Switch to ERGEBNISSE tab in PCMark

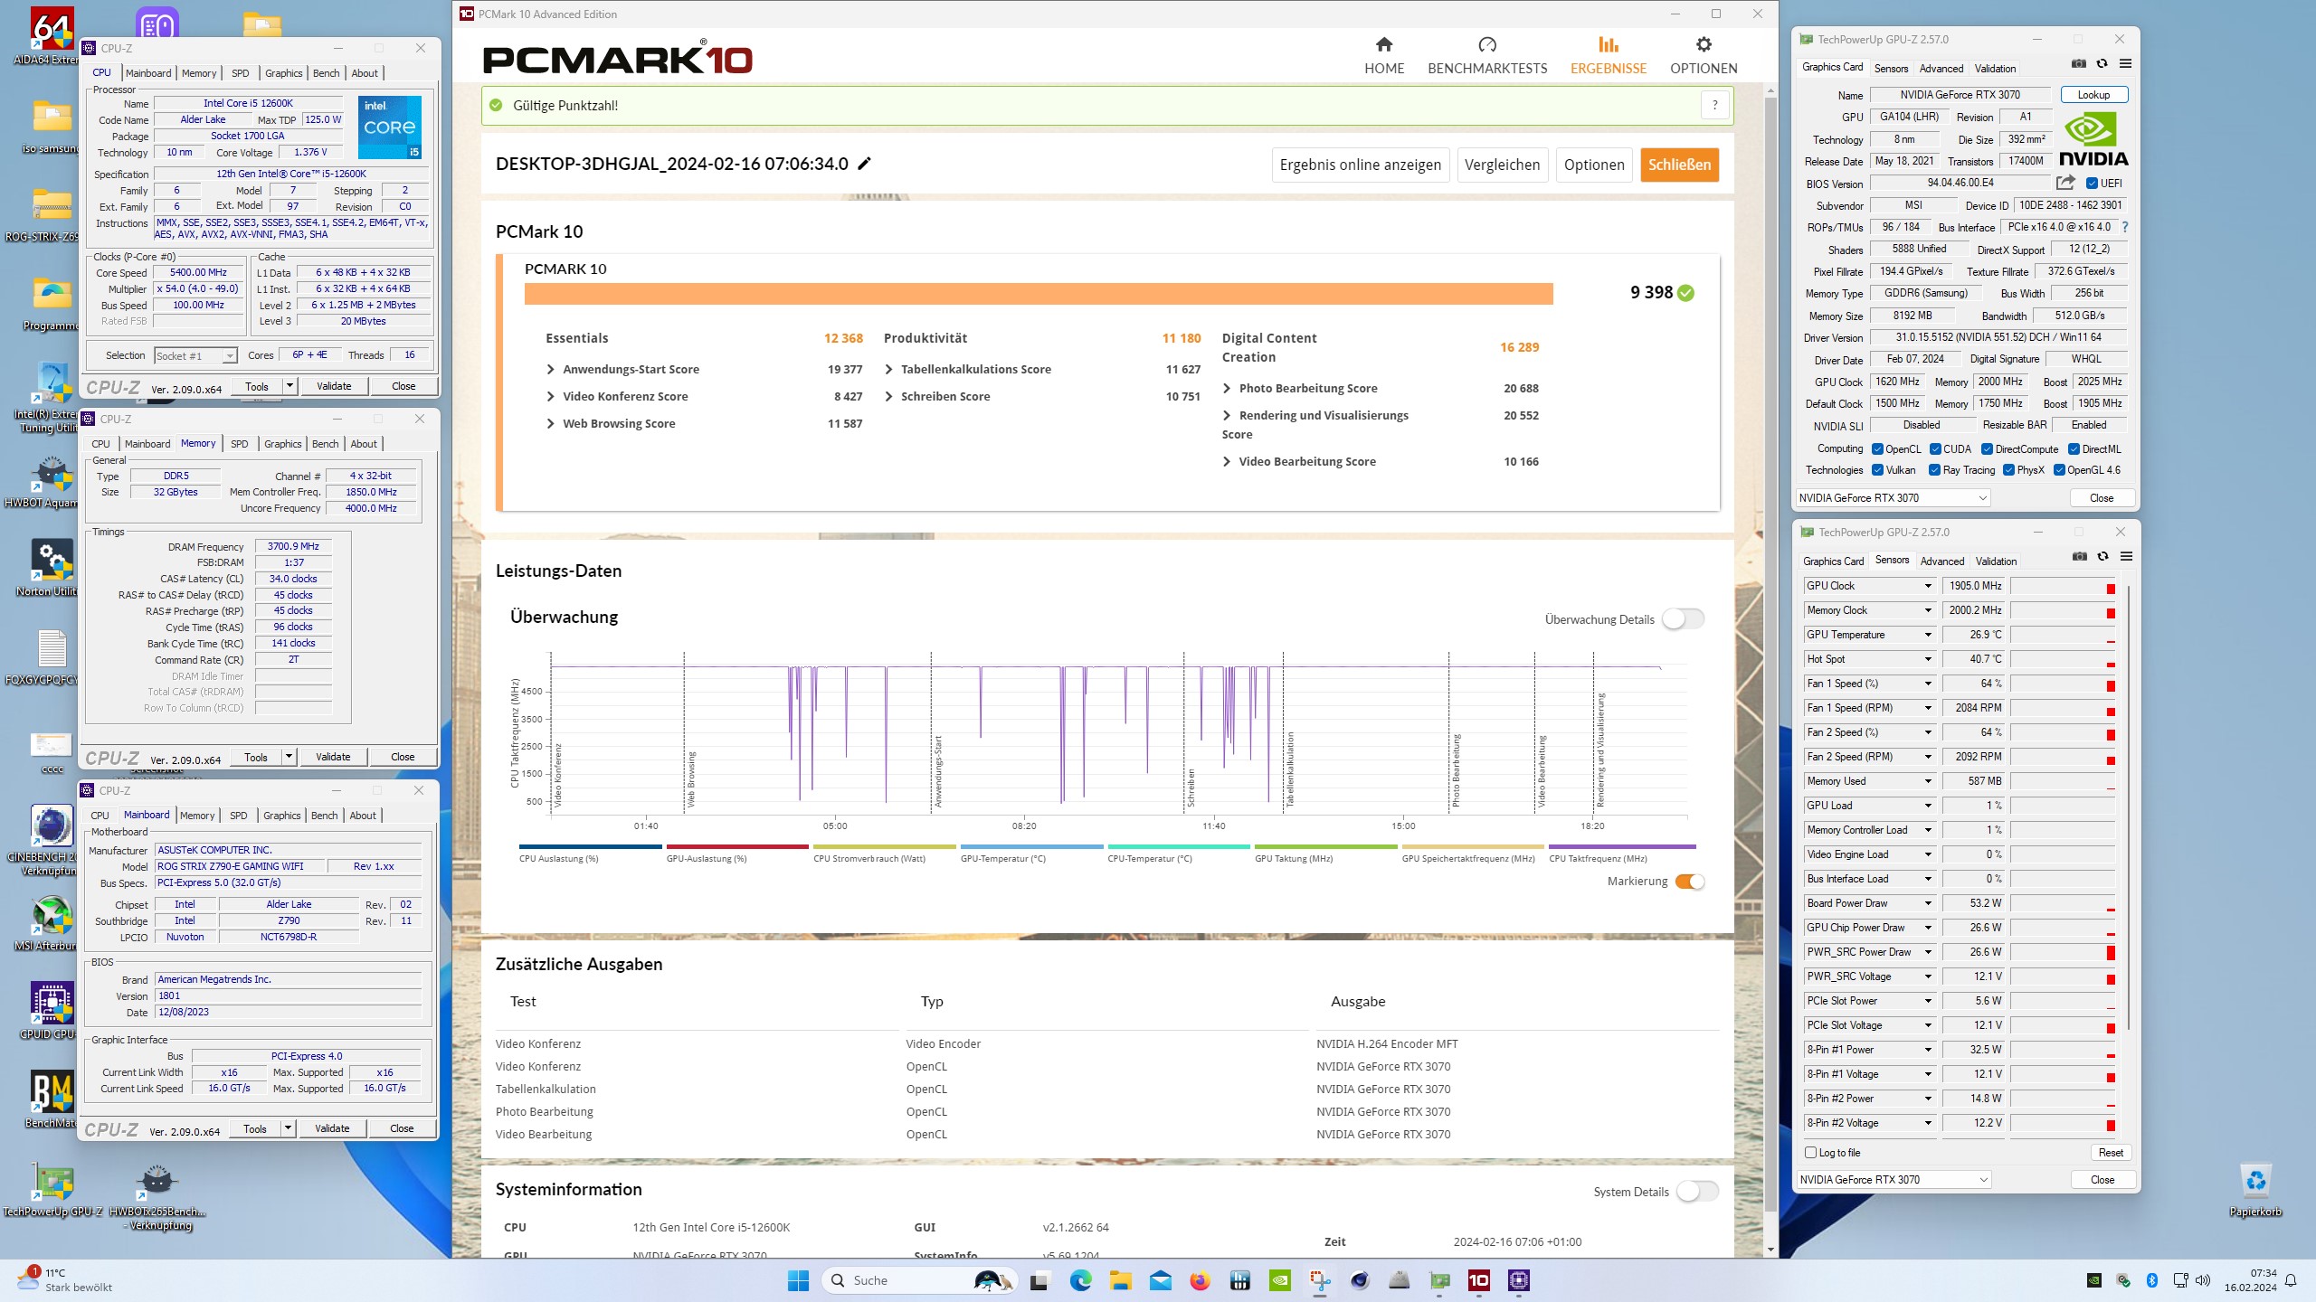[1608, 54]
